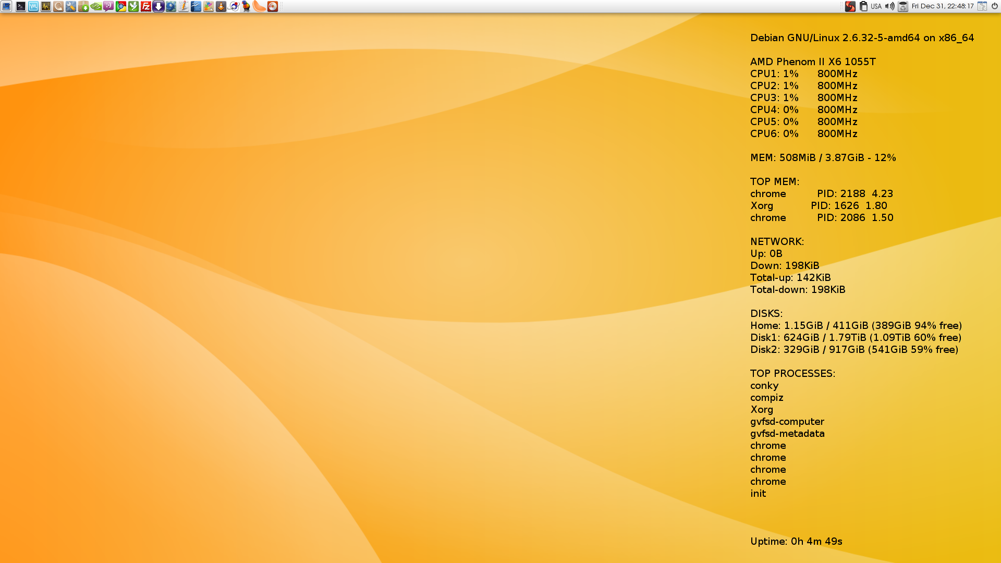Viewport: 1001px width, 563px height.
Task: Open the text editor notepad launcher
Action: coord(184,6)
